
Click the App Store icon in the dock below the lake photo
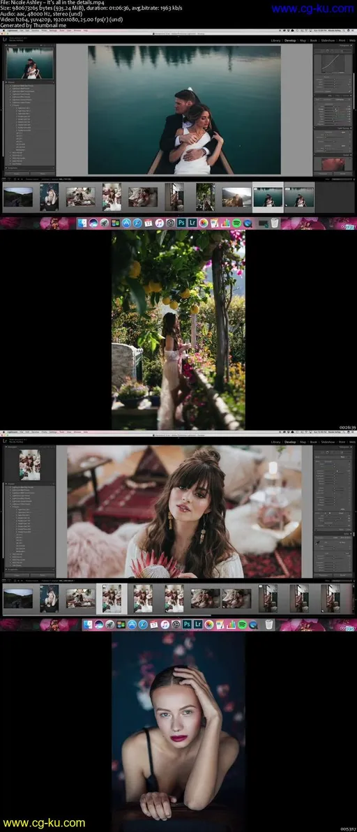pyautogui.click(x=126, y=223)
